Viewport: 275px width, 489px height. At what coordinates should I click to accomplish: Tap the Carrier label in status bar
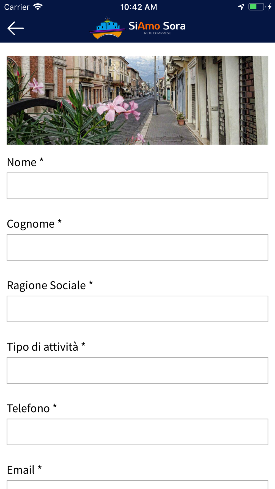17,7
